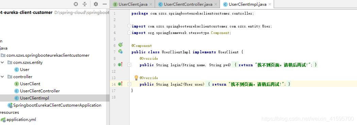Click the first @Override annotation on line 8
Image resolution: width=357 pixels, height=125 pixels.
pyautogui.click(x=149, y=59)
